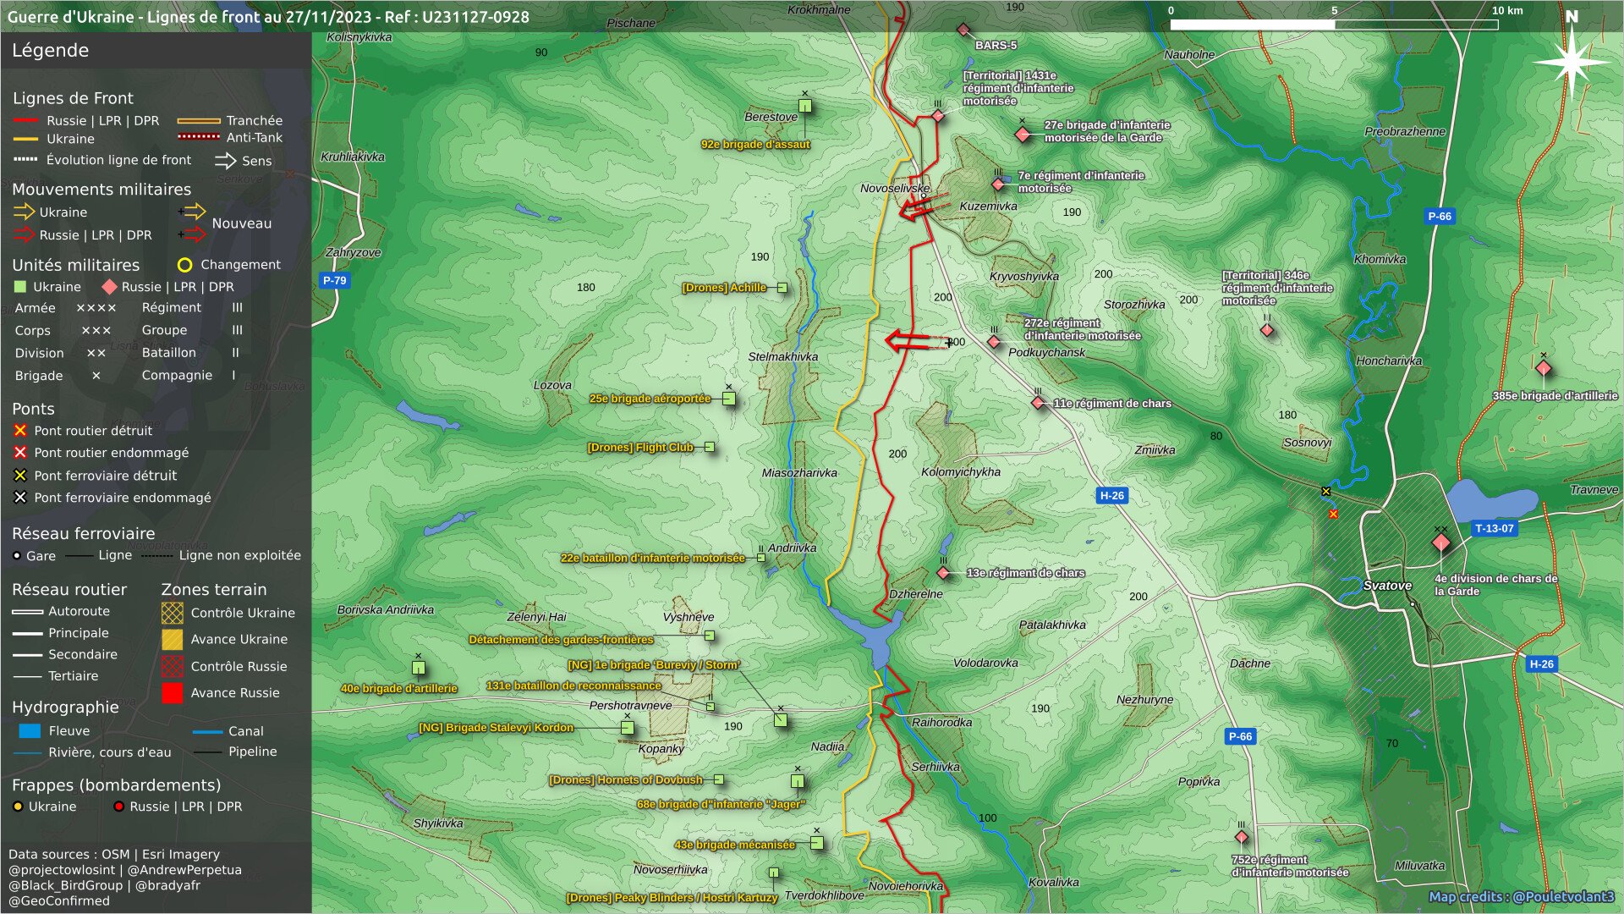Click the Dzherelne village label
The width and height of the screenshot is (1624, 914).
coord(915,594)
